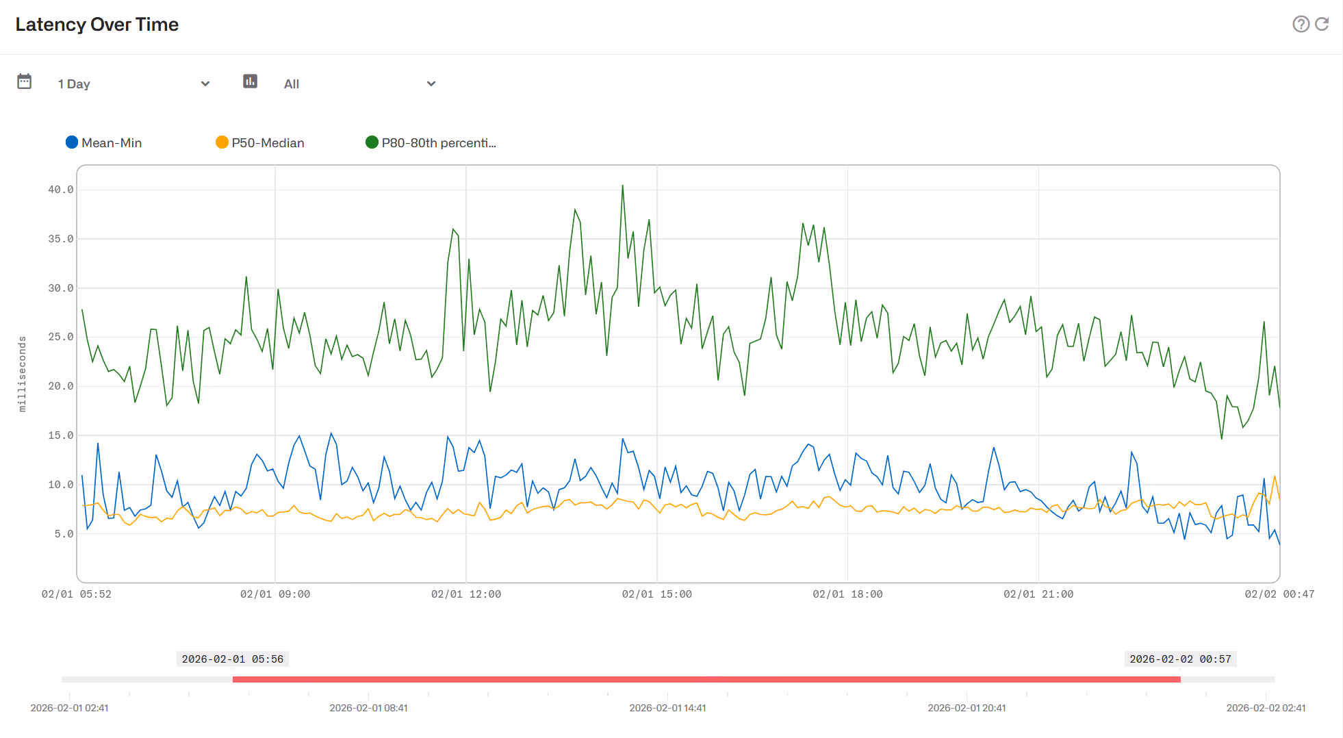Open the help icon in header

(x=1301, y=25)
